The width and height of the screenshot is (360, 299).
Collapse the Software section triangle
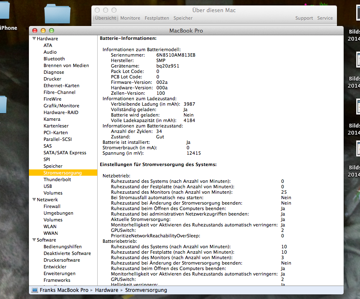click(x=34, y=240)
